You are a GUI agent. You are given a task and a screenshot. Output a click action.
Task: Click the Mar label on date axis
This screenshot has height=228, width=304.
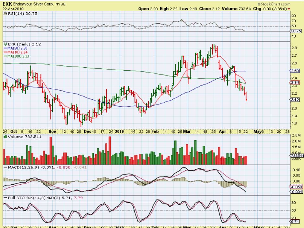(x=187, y=132)
